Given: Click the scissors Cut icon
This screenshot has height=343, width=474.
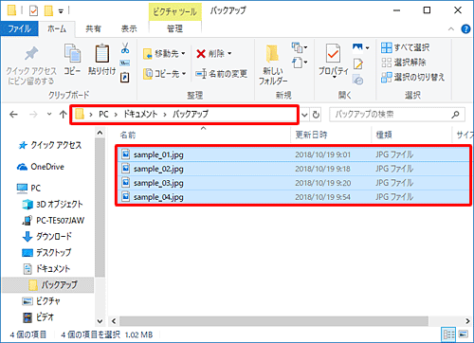Looking at the screenshot, I should click(125, 48).
